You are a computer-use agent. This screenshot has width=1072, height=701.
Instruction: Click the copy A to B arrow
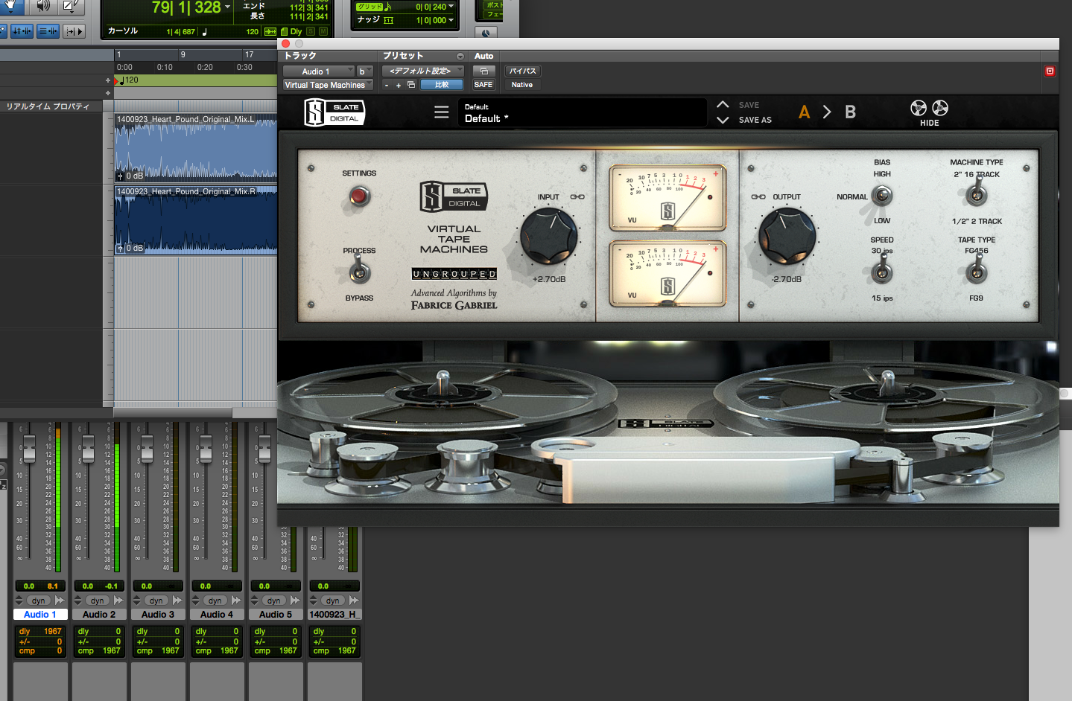pos(827,112)
